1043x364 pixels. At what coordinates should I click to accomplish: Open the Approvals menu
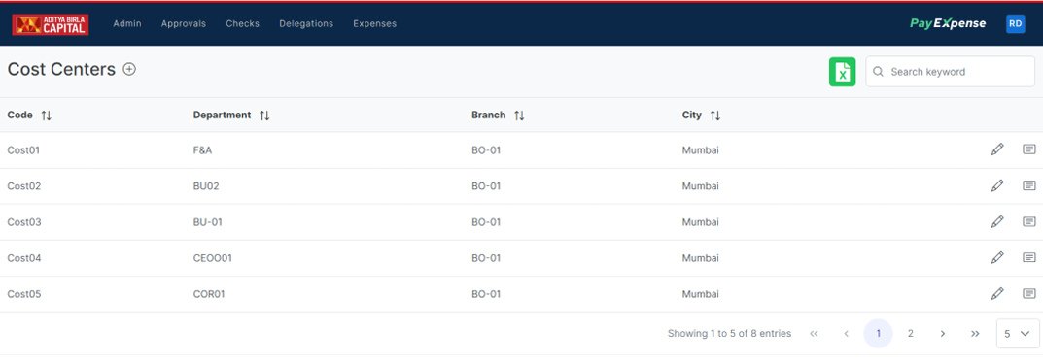click(x=184, y=24)
